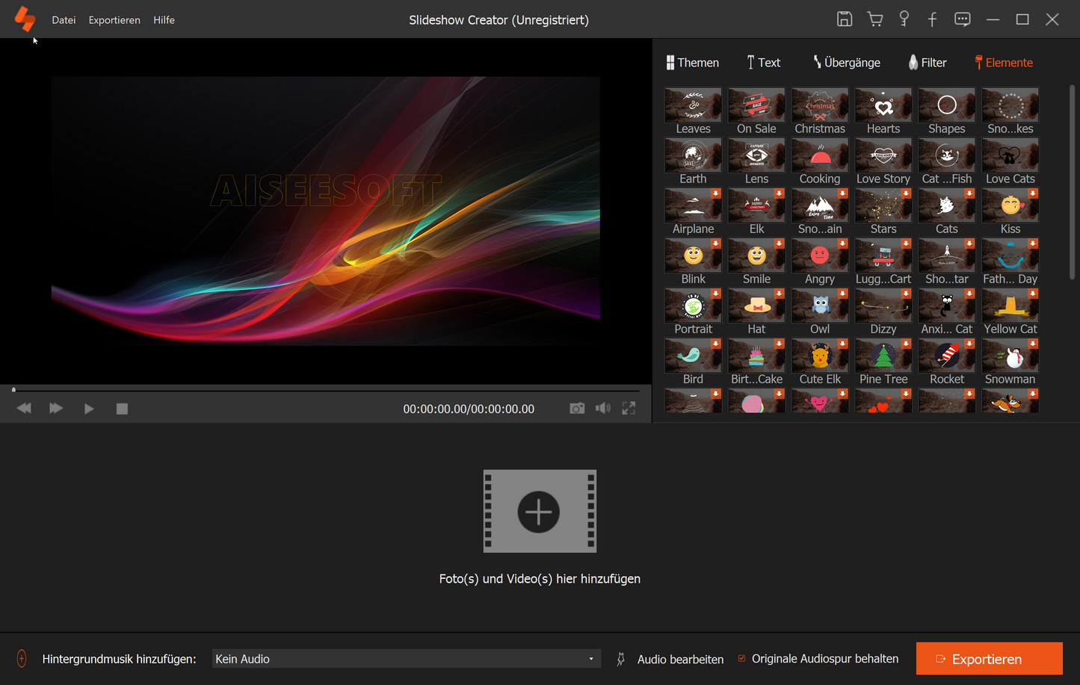Add photos via the plus film placeholder
Screen dimensions: 1080x685
pos(539,512)
